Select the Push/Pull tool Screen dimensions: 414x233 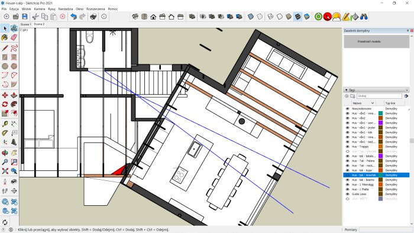tap(14, 95)
